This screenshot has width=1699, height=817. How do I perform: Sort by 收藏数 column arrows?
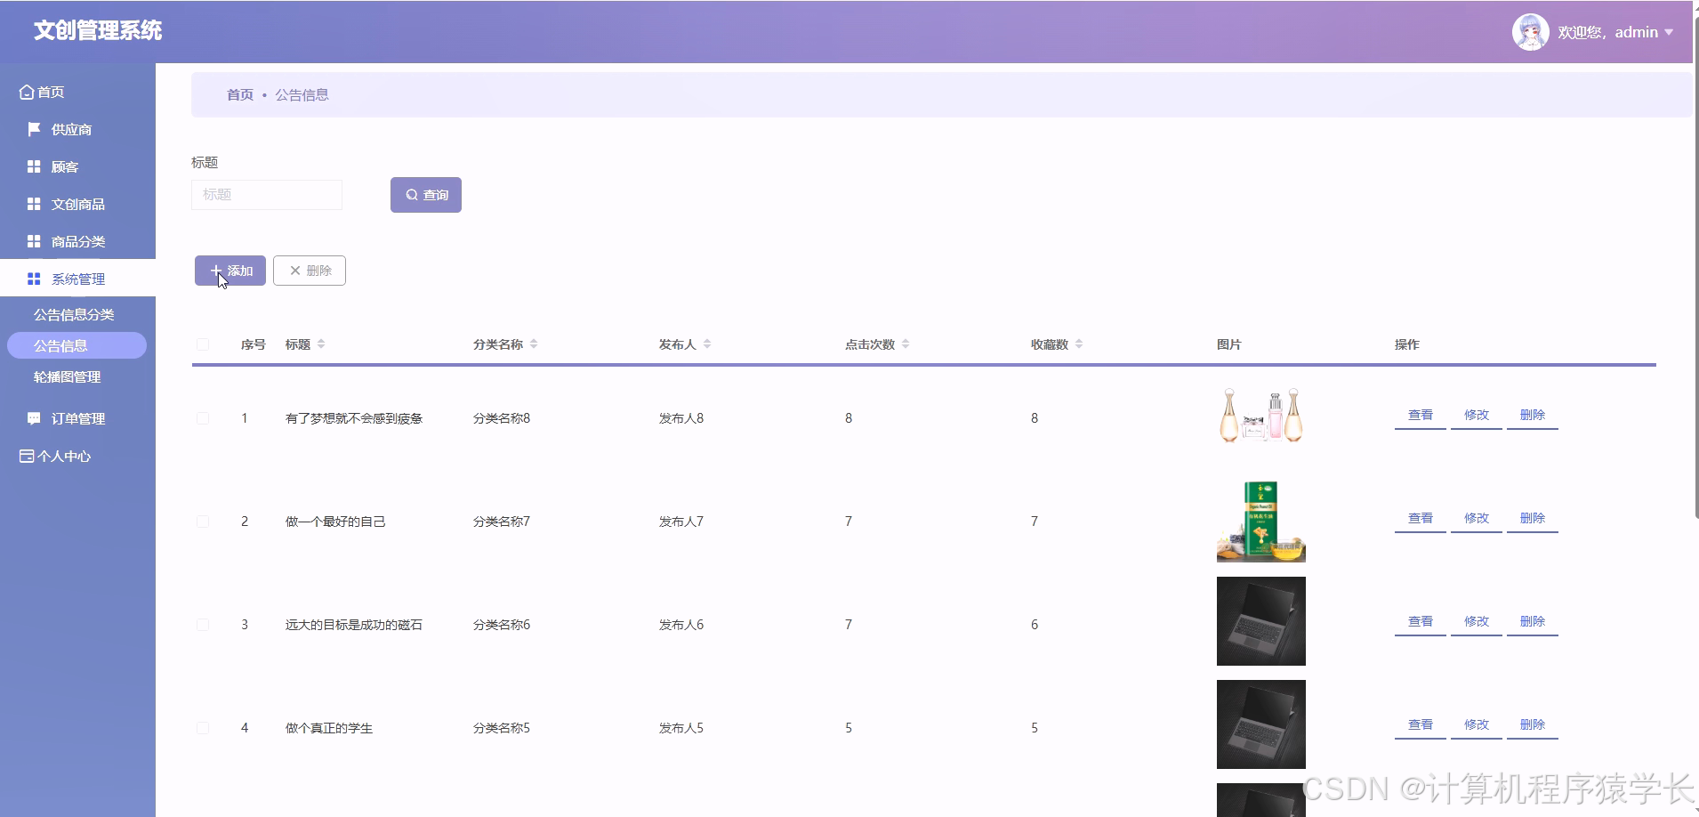(1079, 344)
